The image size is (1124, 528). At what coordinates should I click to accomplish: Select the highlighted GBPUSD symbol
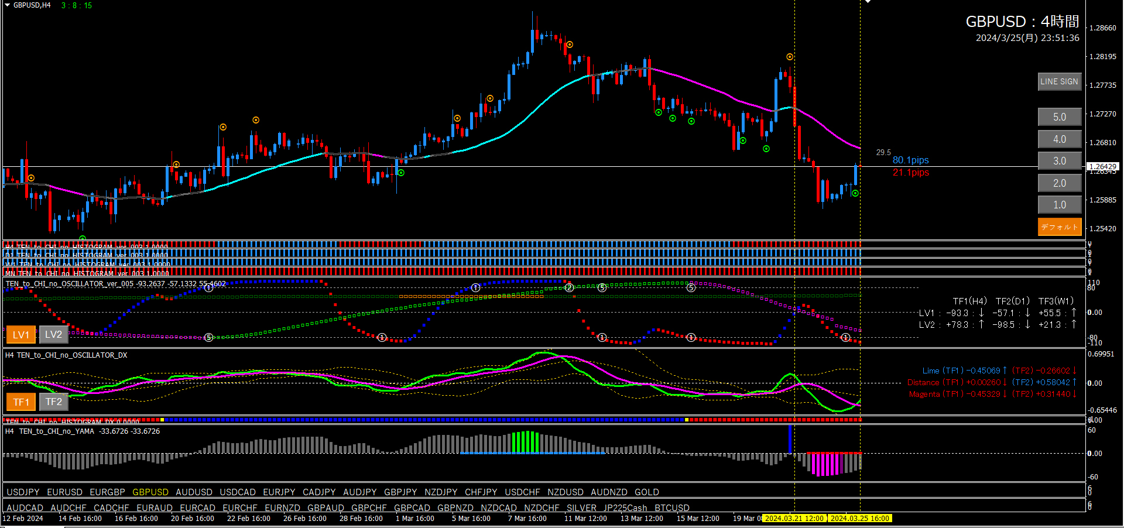[x=150, y=492]
